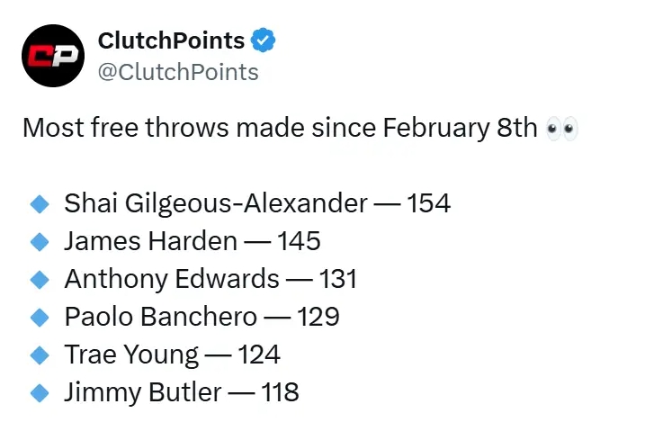This screenshot has width=645, height=422.
Task: Select the Paolo Banchero name text
Action: pos(161,317)
